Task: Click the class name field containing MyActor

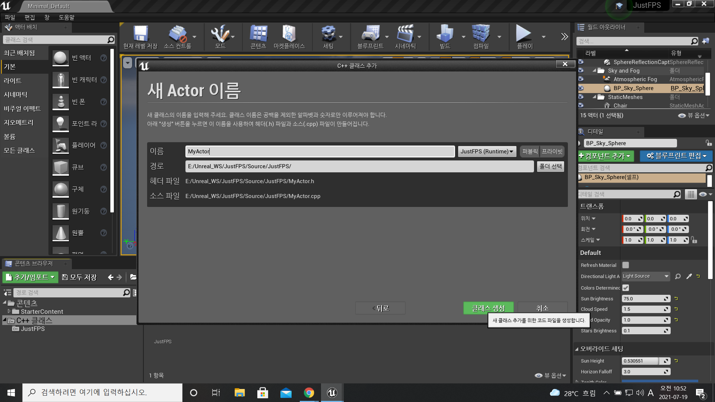Action: [320, 151]
